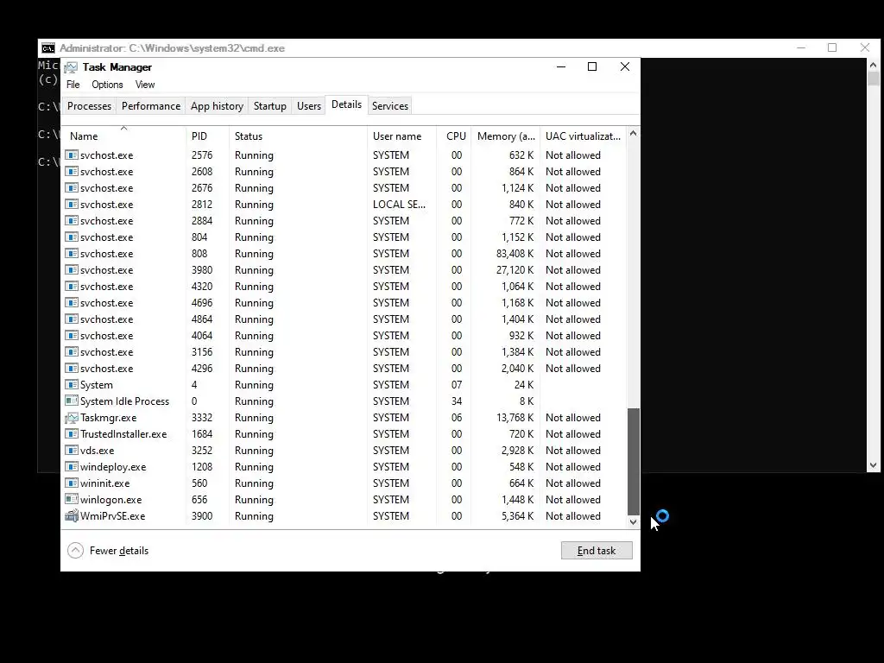The image size is (884, 663).
Task: Click the icon of svchost.exe PID 3156
Action: coord(71,351)
